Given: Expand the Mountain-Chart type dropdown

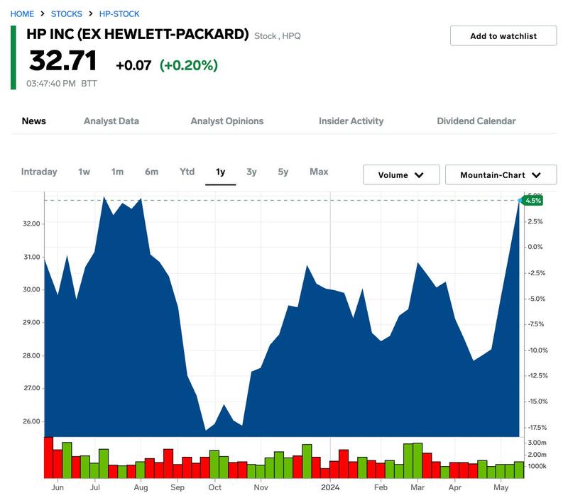Looking at the screenshot, I should 501,175.
